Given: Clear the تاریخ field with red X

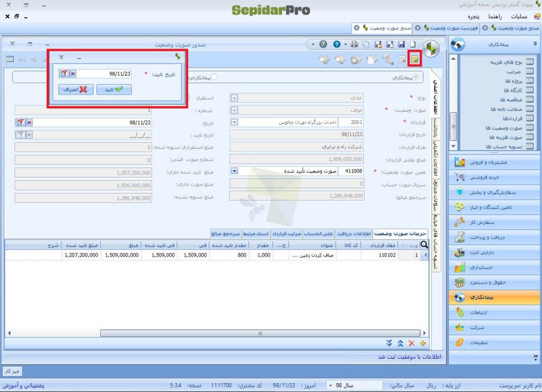Looking at the screenshot, I should pos(29,122).
